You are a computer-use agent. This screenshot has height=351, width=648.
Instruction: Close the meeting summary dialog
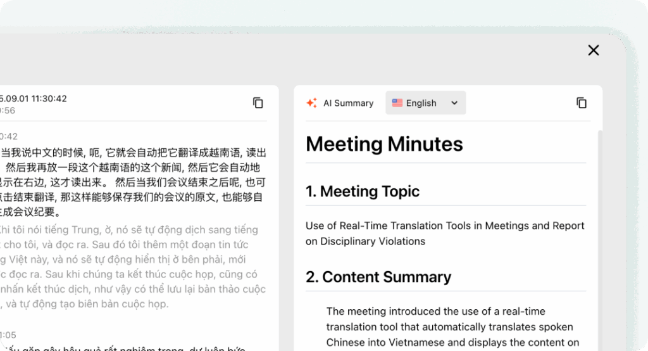click(594, 50)
